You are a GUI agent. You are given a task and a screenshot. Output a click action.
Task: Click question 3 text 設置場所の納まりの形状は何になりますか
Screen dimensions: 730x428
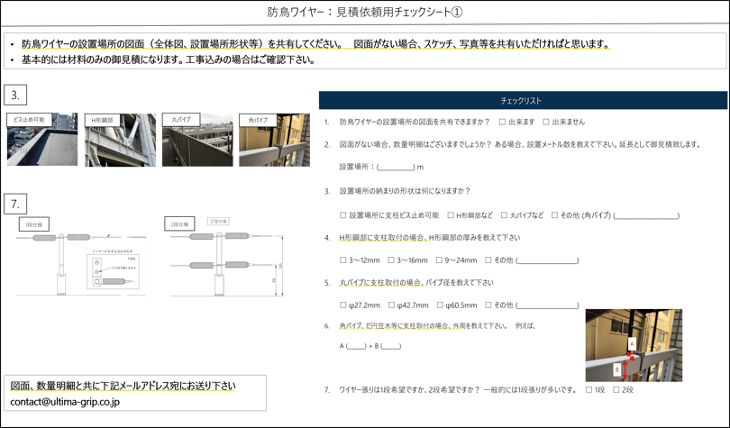pyautogui.click(x=405, y=191)
